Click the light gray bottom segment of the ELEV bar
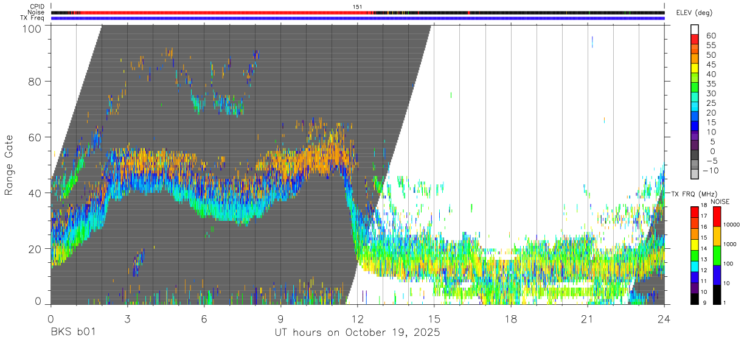The image size is (747, 345). 695,174
